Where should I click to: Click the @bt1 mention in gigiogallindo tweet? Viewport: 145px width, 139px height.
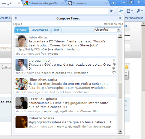click(x=48, y=65)
